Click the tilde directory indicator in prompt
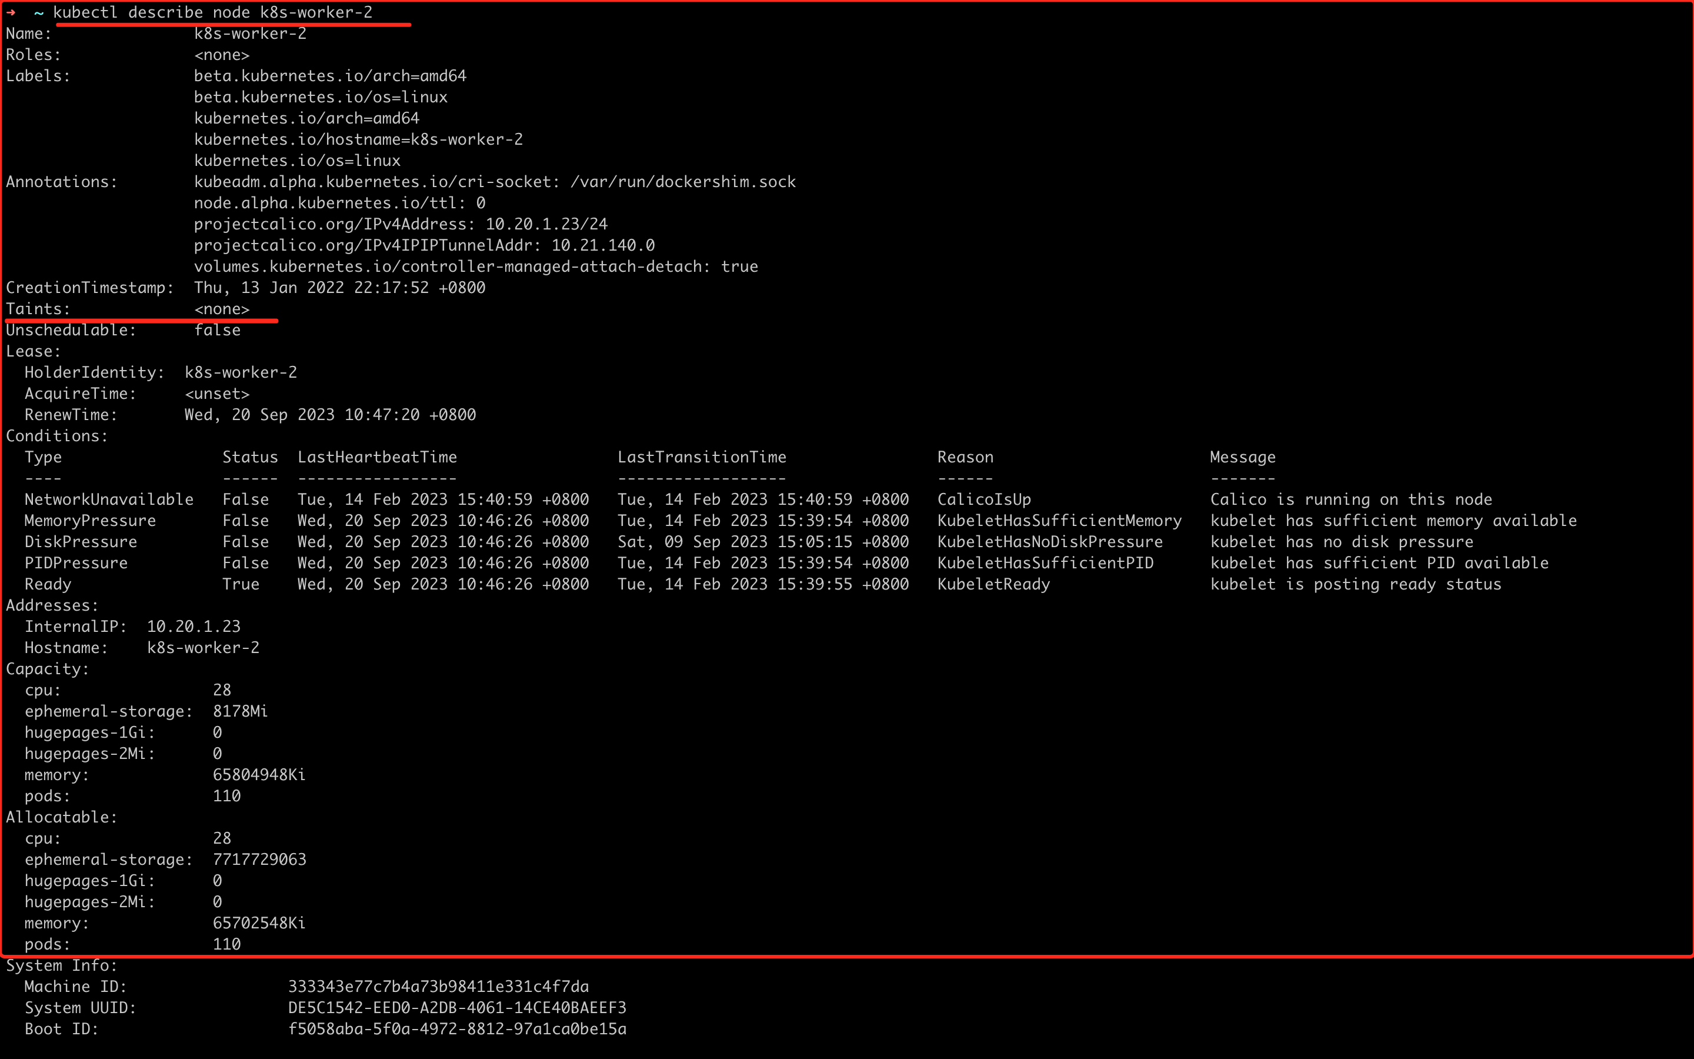This screenshot has width=1694, height=1059. [x=39, y=12]
